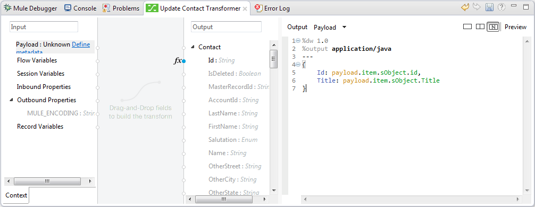Place cursor on the %output application/java line
535x207 pixels.
point(346,49)
